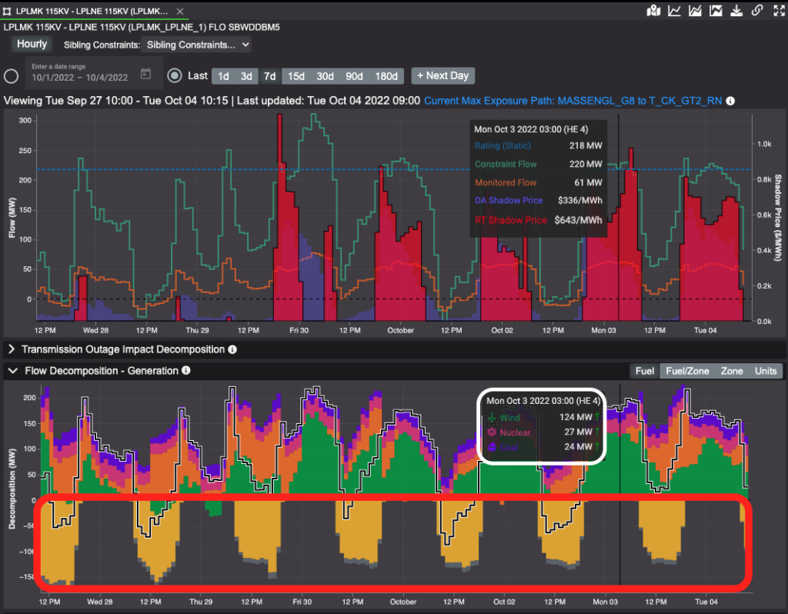Screen dimensions: 788x614
Task: Click the + Next Day button
Action: tap(442, 75)
